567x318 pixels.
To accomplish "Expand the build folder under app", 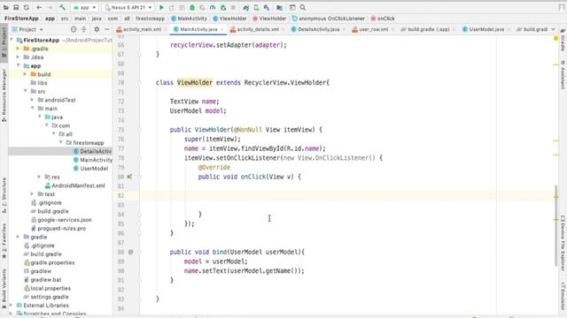I will [26, 74].
